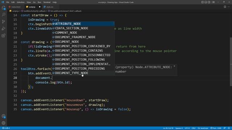Select DOCUMENT_POSITION_DISCONNECTED suggestion
232x130 pixels.
point(83,55)
